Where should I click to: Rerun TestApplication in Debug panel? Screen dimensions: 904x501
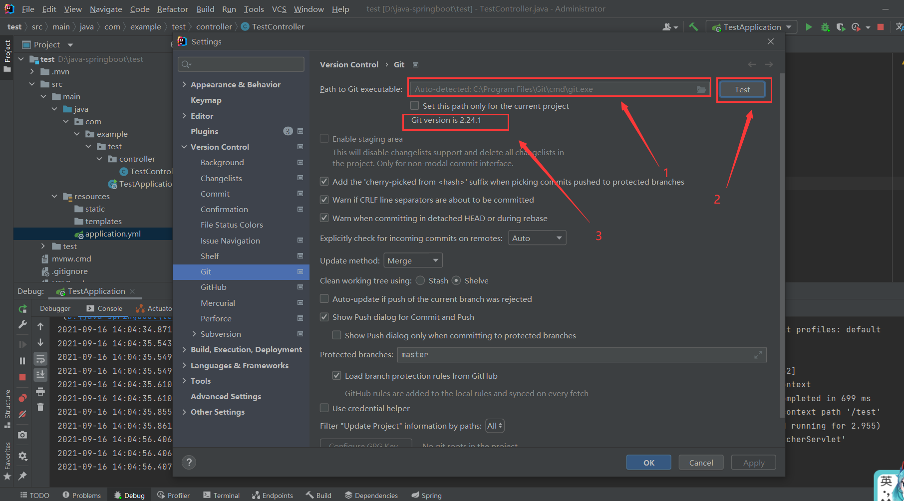click(22, 309)
